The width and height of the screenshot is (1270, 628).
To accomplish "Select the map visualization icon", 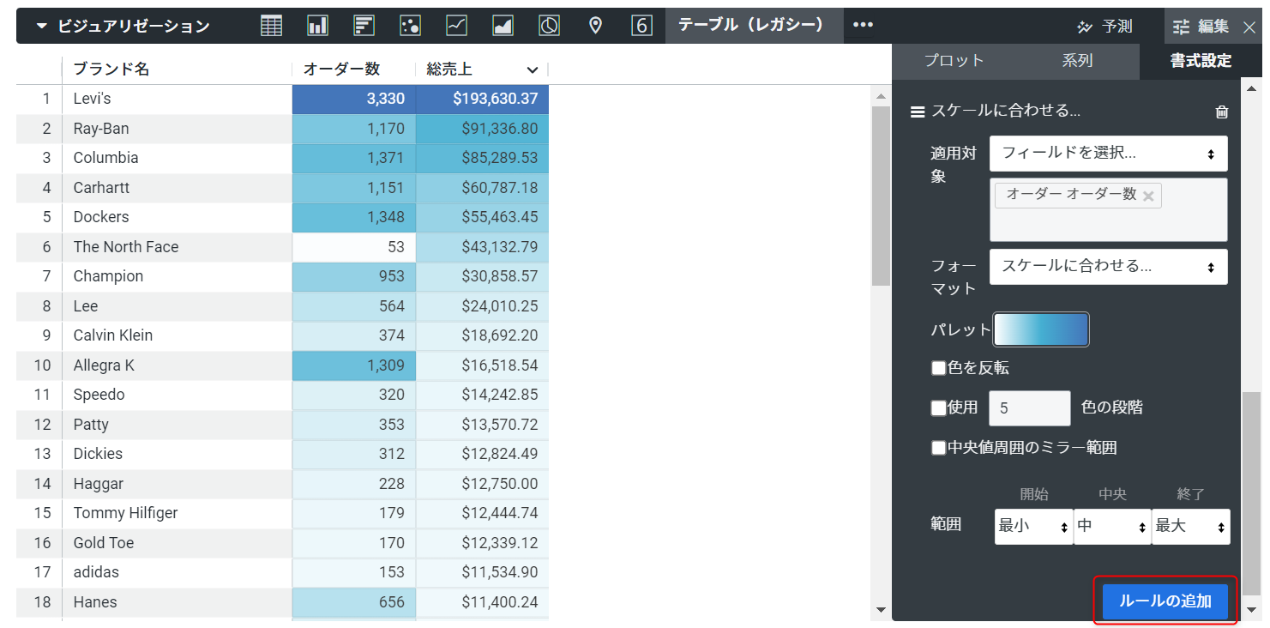I will click(x=595, y=25).
